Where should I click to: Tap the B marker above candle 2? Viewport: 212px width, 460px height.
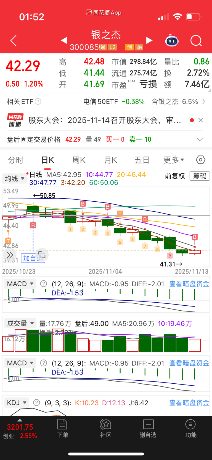point(83,204)
